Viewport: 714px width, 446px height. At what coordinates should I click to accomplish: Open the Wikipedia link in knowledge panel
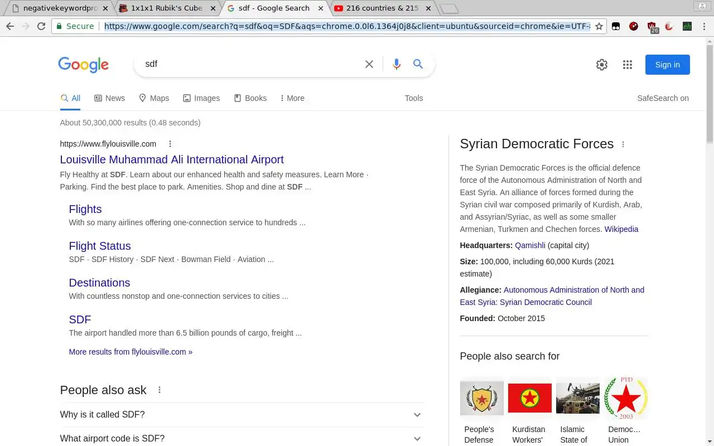(x=621, y=229)
